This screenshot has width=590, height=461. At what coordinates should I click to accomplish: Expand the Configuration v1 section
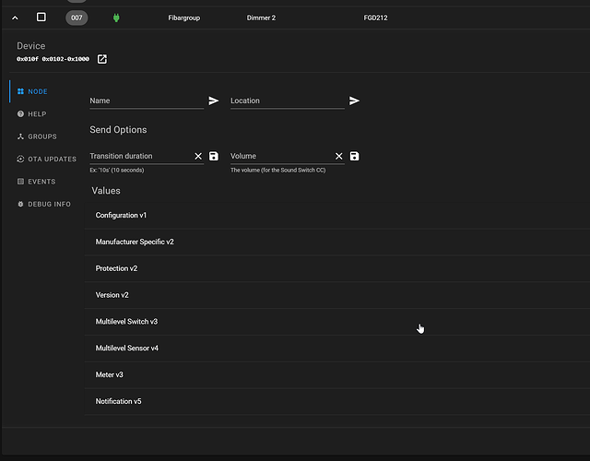[x=121, y=215]
